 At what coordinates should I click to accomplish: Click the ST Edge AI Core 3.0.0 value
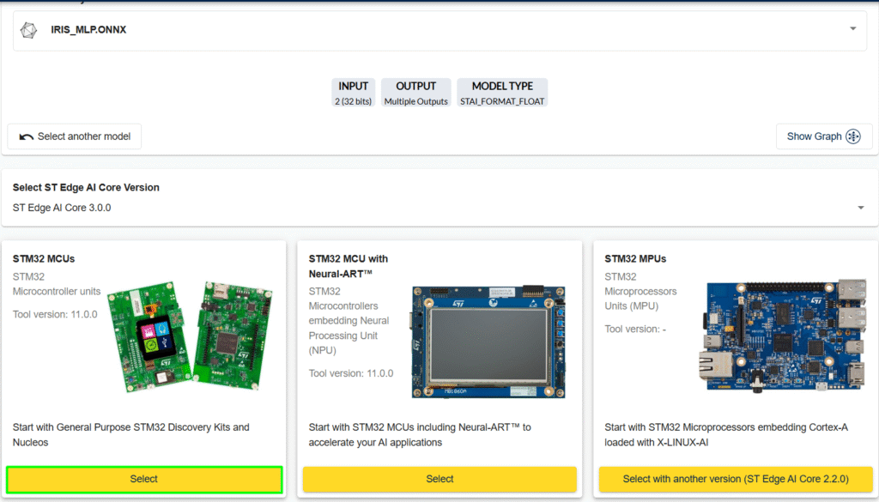(x=62, y=208)
